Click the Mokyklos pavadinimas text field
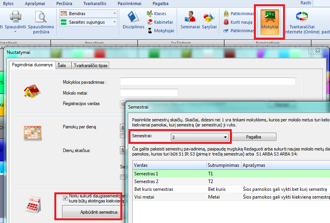 pyautogui.click(x=208, y=81)
